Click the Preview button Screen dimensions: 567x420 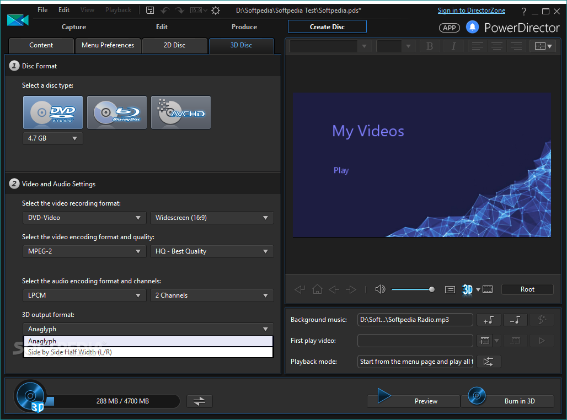pos(414,401)
